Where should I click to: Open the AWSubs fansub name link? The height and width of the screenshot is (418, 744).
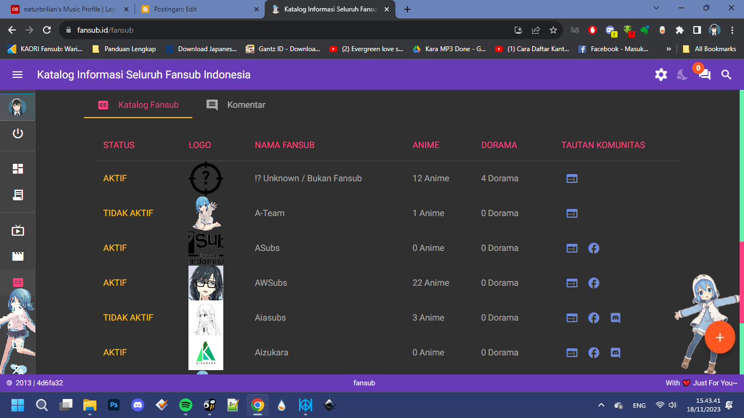pyautogui.click(x=271, y=283)
